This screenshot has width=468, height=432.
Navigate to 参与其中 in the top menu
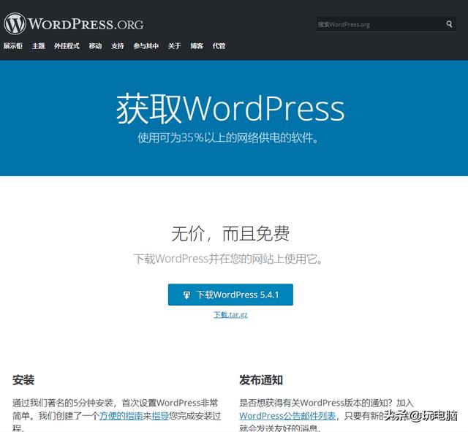146,46
